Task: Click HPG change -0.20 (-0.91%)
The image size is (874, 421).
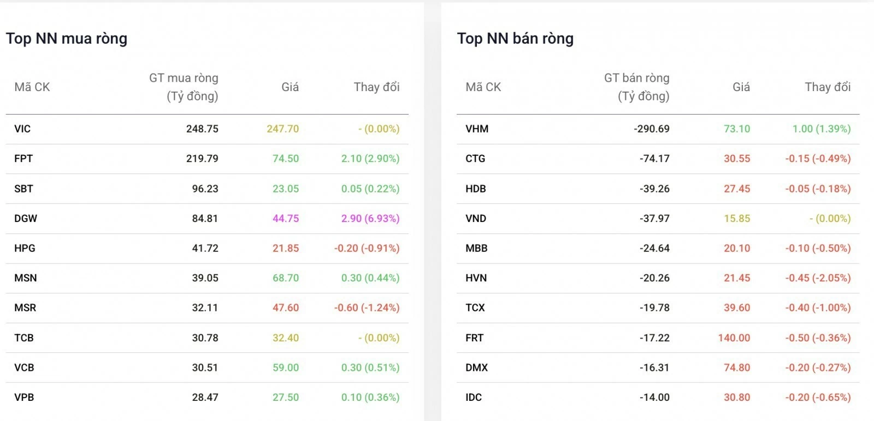Action: [x=367, y=248]
